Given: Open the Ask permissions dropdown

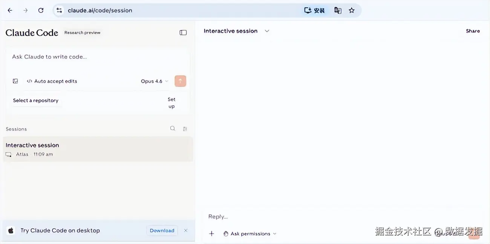Looking at the screenshot, I should click(x=250, y=233).
